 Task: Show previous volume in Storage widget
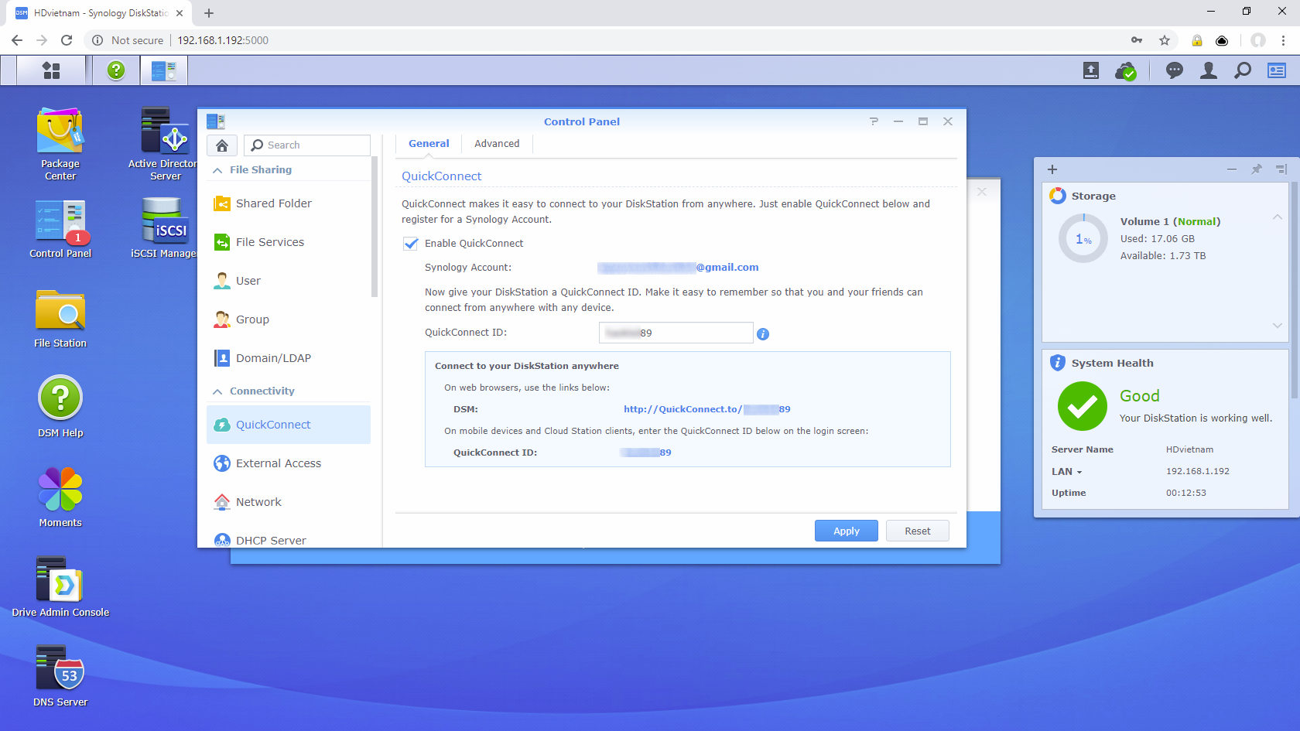pyautogui.click(x=1278, y=217)
